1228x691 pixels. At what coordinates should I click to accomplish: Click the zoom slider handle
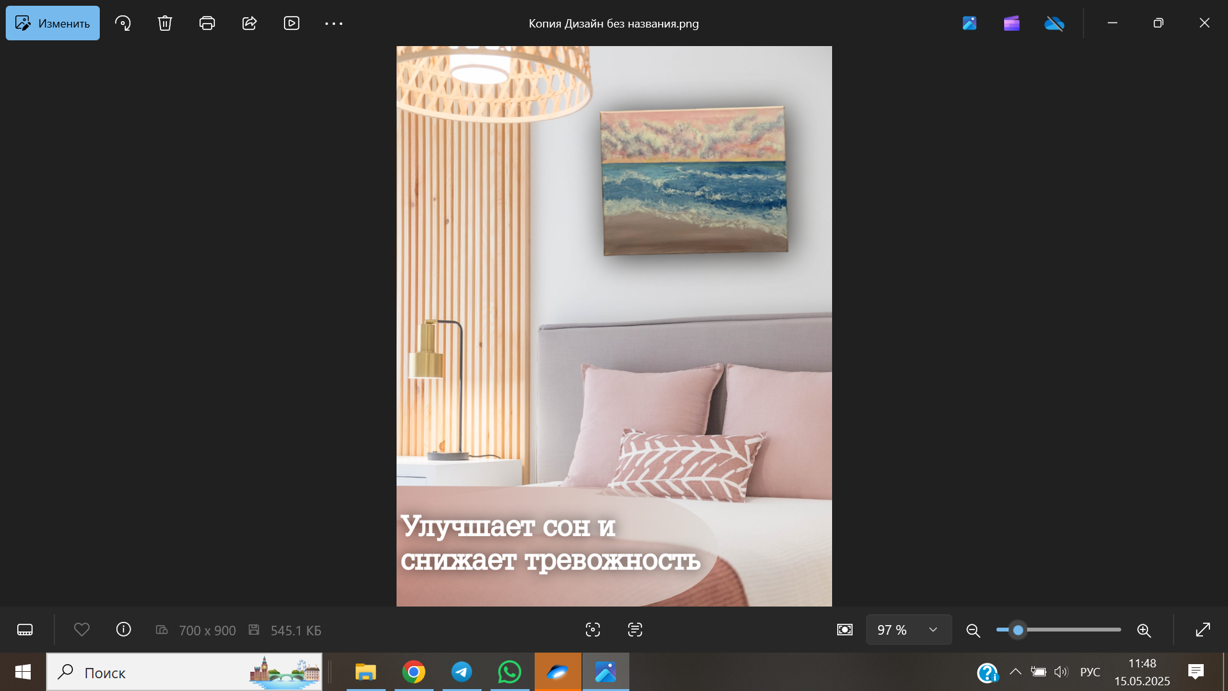click(x=1018, y=630)
